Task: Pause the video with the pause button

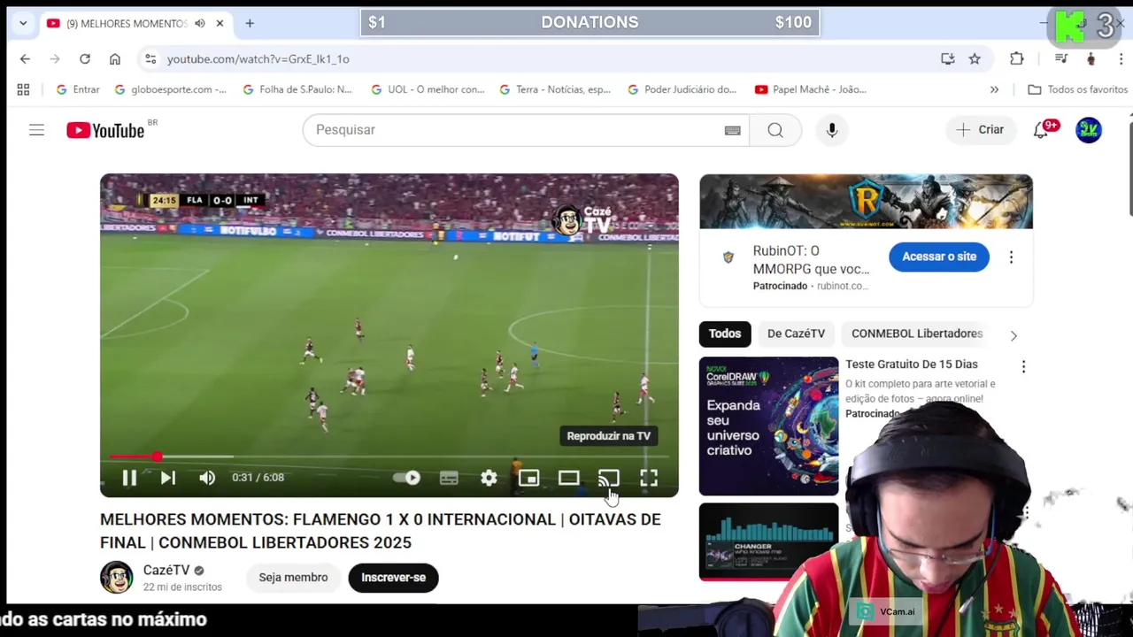Action: click(129, 478)
